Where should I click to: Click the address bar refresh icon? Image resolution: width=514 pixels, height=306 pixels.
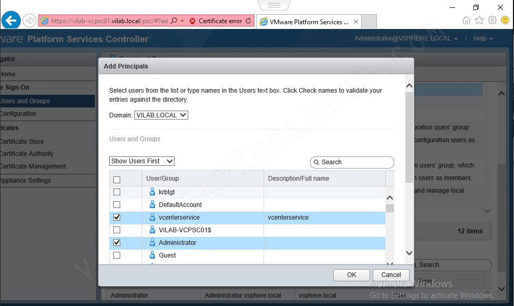pos(248,21)
